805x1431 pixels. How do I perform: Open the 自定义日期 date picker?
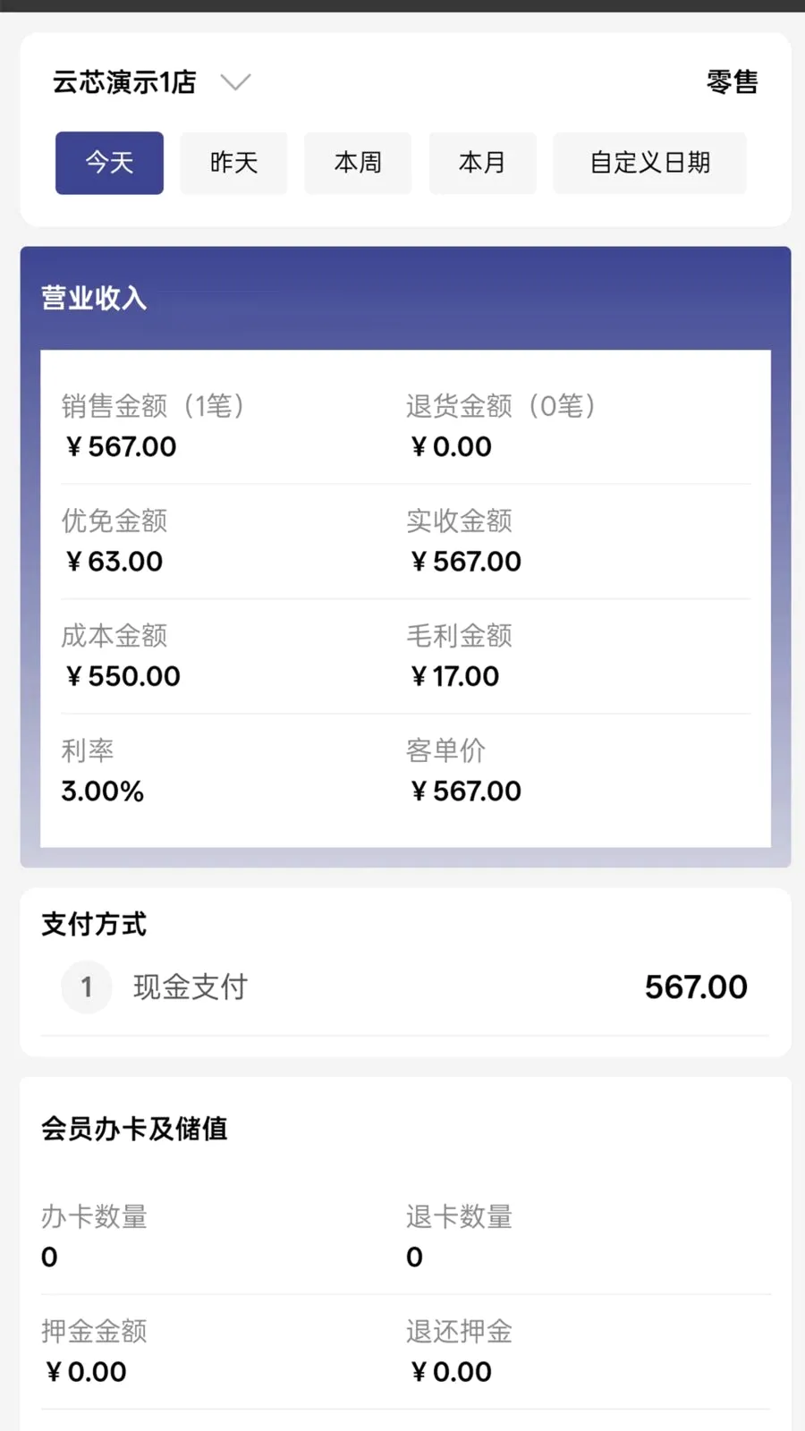pos(649,163)
